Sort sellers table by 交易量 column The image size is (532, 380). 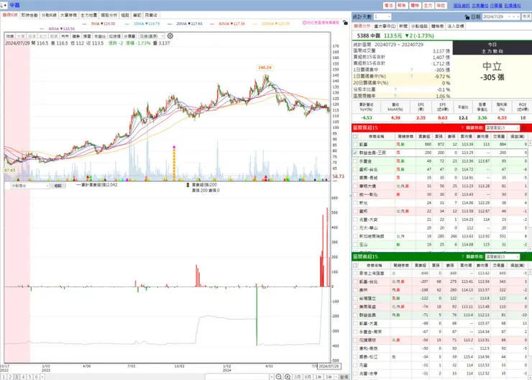tap(499, 266)
